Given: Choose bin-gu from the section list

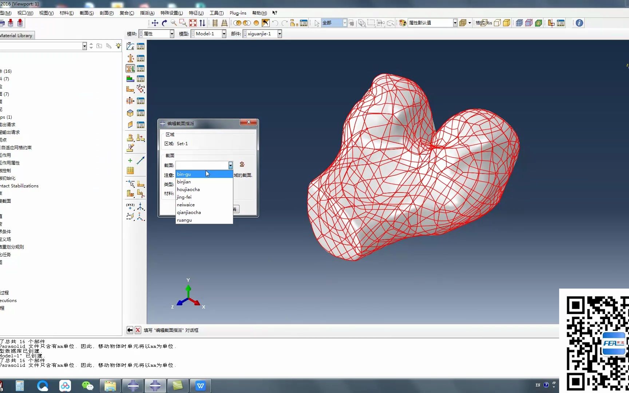Looking at the screenshot, I should [204, 174].
